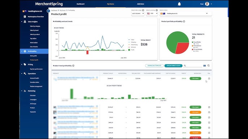Collapse the Marketing sidebar section
Image resolution: width=248 pixels, height=139 pixels.
22,91
